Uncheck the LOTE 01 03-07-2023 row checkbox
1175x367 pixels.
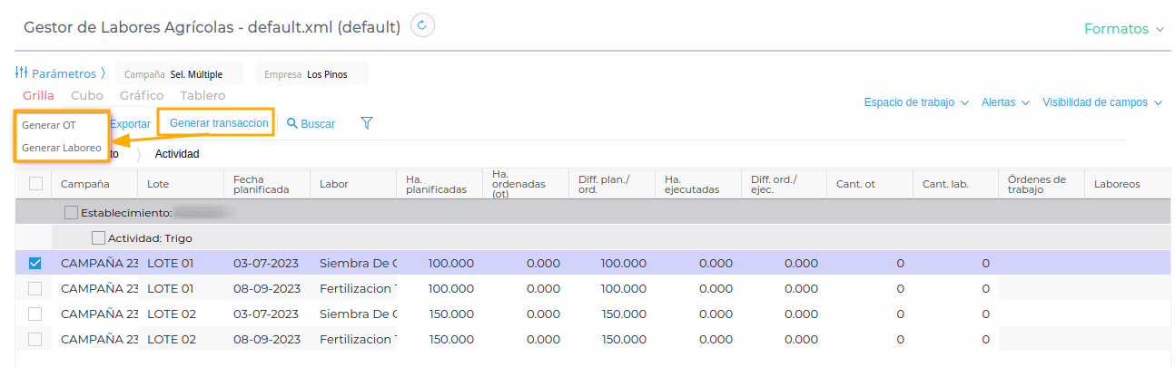tap(35, 264)
